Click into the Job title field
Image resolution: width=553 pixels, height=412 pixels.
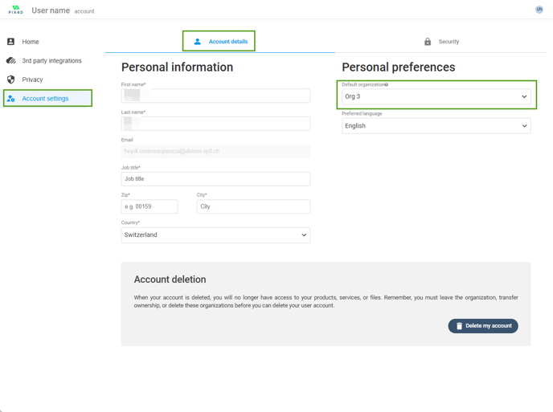click(x=215, y=179)
